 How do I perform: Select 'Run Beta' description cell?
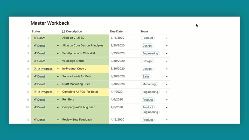click(x=85, y=100)
